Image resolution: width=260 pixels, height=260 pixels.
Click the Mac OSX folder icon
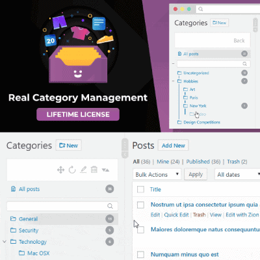[21, 253]
